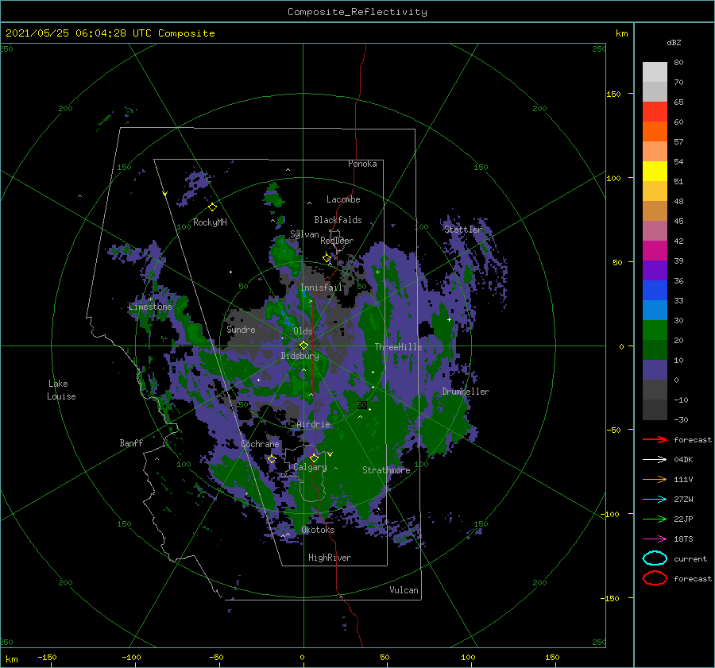This screenshot has height=668, width=715.
Task: Click the yellow radar site marker near Didsbury
Action: click(x=303, y=346)
